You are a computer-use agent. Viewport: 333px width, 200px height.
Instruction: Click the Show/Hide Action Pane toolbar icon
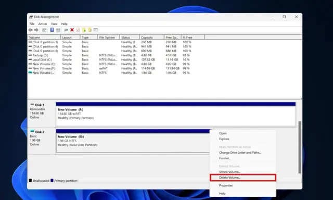(x=58, y=30)
